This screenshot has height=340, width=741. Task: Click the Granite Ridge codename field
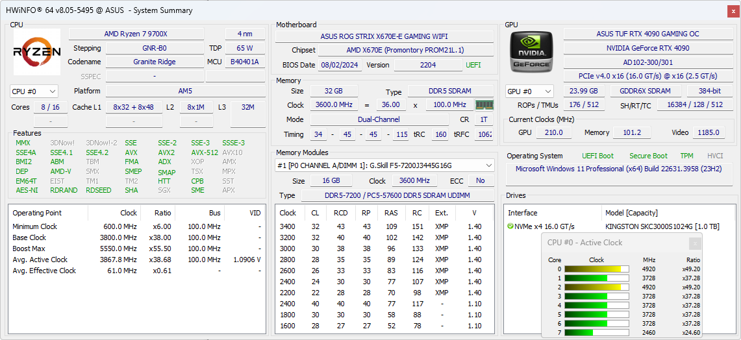click(155, 62)
